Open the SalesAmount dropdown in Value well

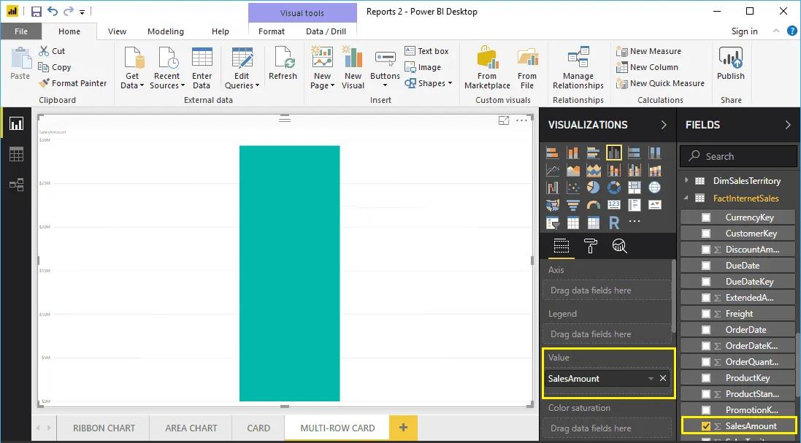pos(649,379)
